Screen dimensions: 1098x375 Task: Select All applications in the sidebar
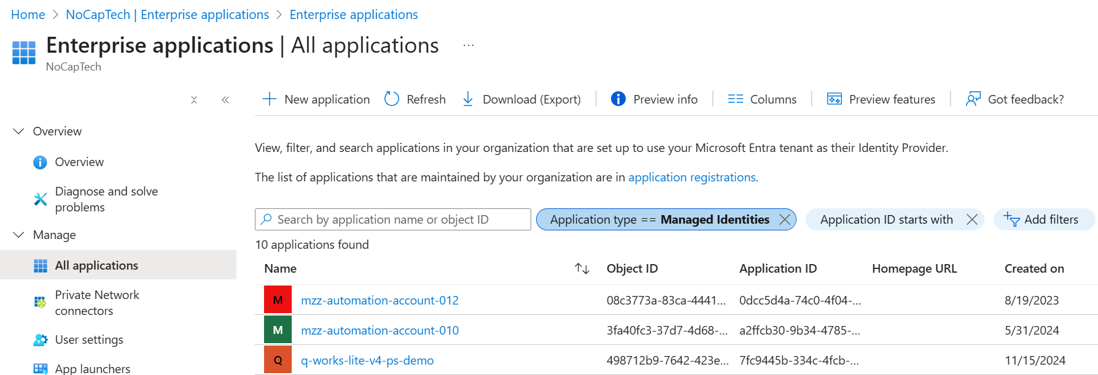click(x=96, y=265)
